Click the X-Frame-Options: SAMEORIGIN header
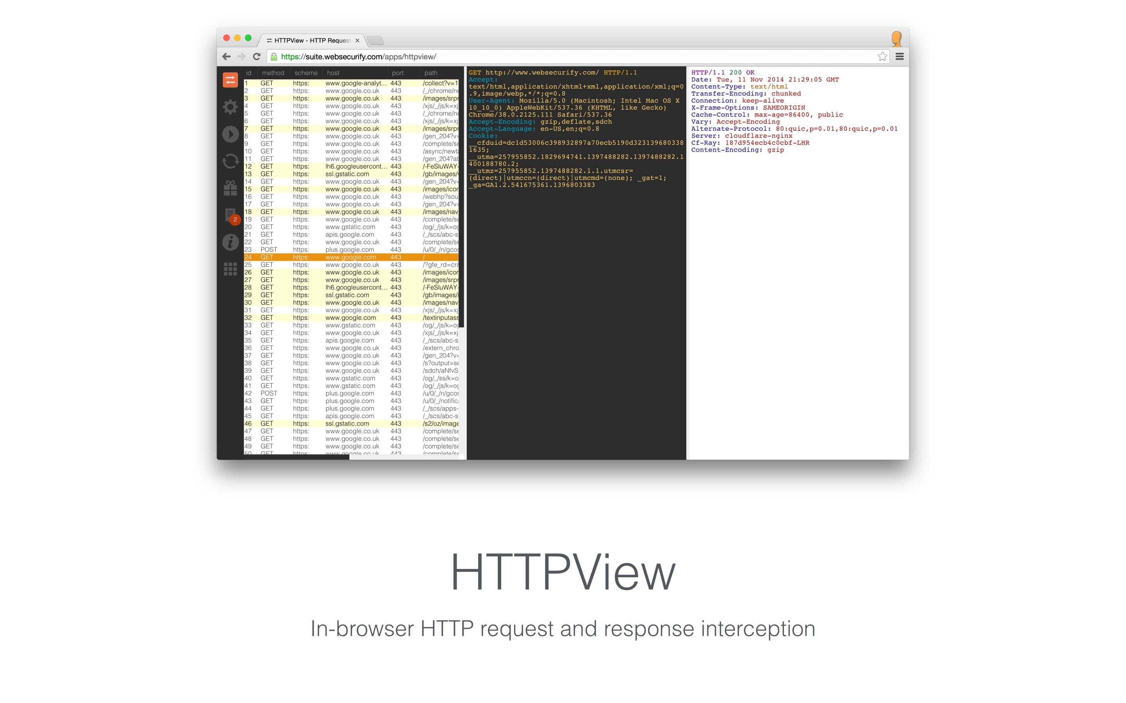Screen dimensions: 1126x703 coord(748,107)
